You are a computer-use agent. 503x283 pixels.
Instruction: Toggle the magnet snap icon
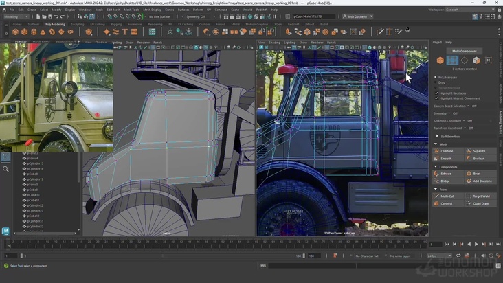tap(140, 16)
